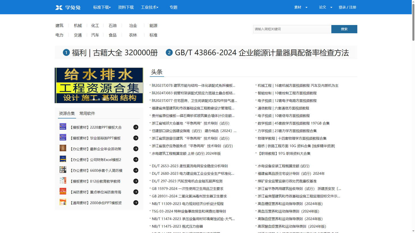Open the 机械 category
The height and width of the screenshot is (233, 415).
(78, 26)
